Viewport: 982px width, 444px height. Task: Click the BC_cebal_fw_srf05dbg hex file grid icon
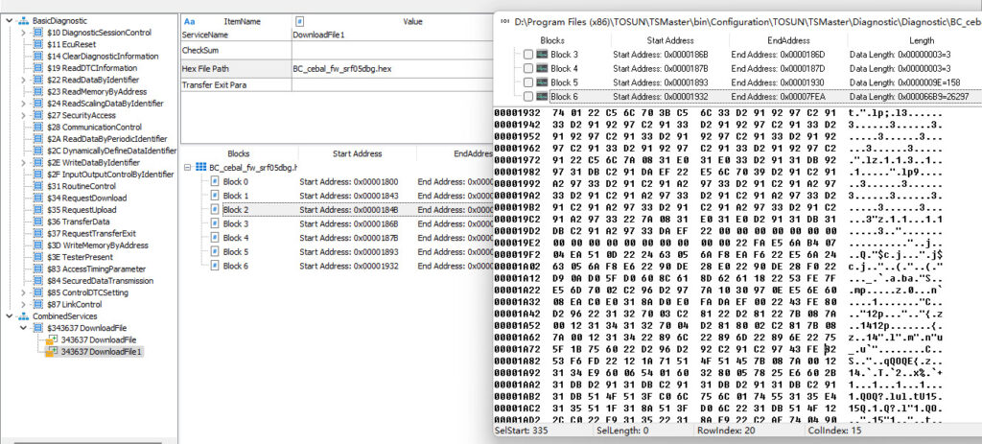pyautogui.click(x=201, y=168)
